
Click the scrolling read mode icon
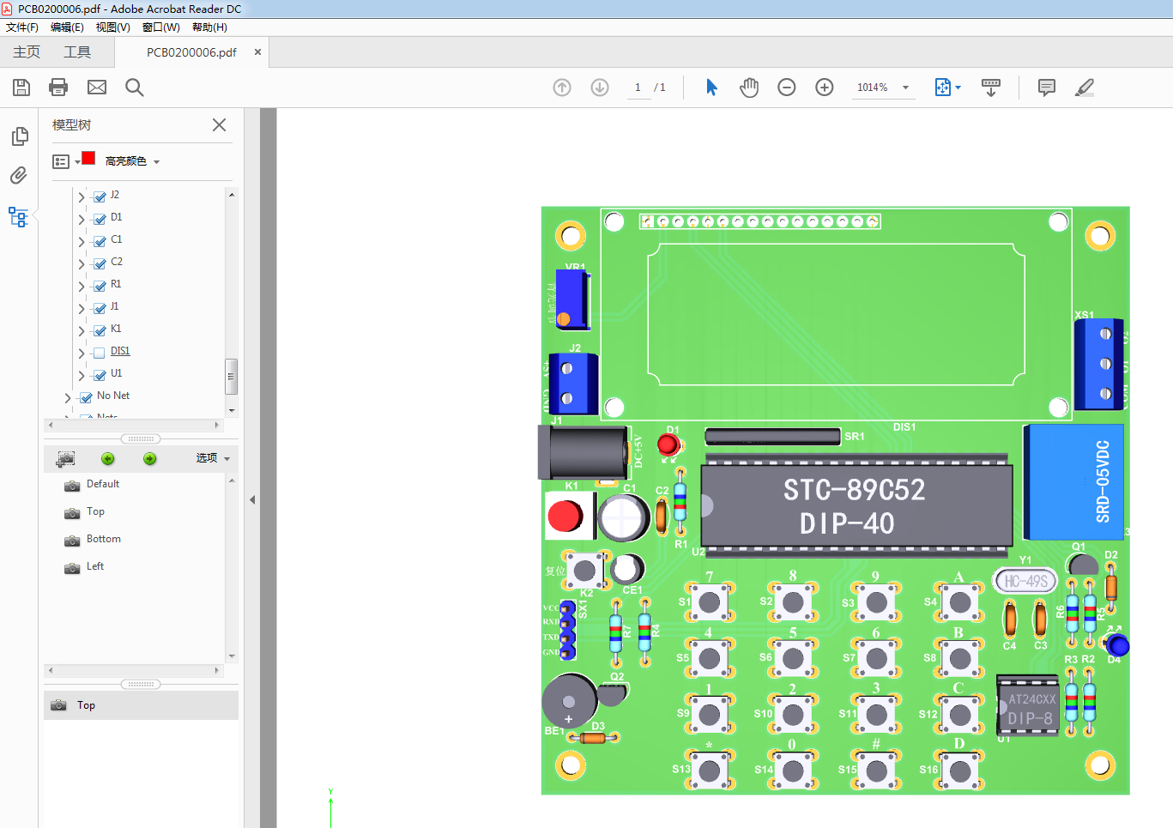pos(991,88)
